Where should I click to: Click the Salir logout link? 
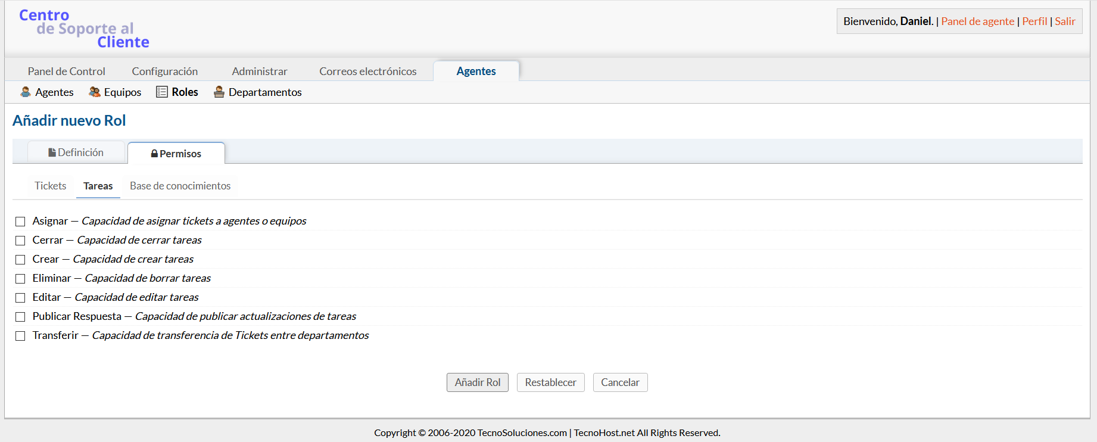point(1065,21)
